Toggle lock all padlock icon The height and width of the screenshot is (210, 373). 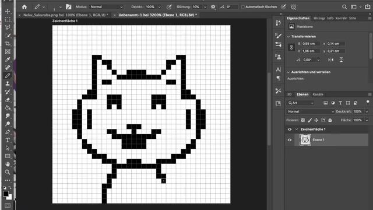tap(330, 120)
